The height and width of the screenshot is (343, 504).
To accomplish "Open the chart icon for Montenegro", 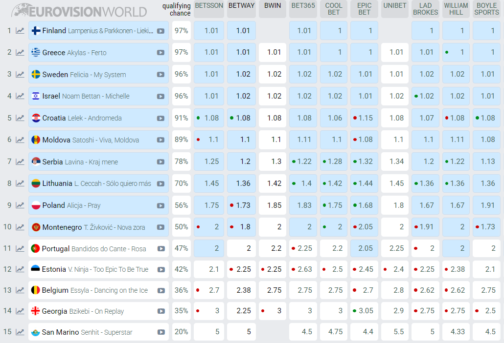I will (x=20, y=227).
